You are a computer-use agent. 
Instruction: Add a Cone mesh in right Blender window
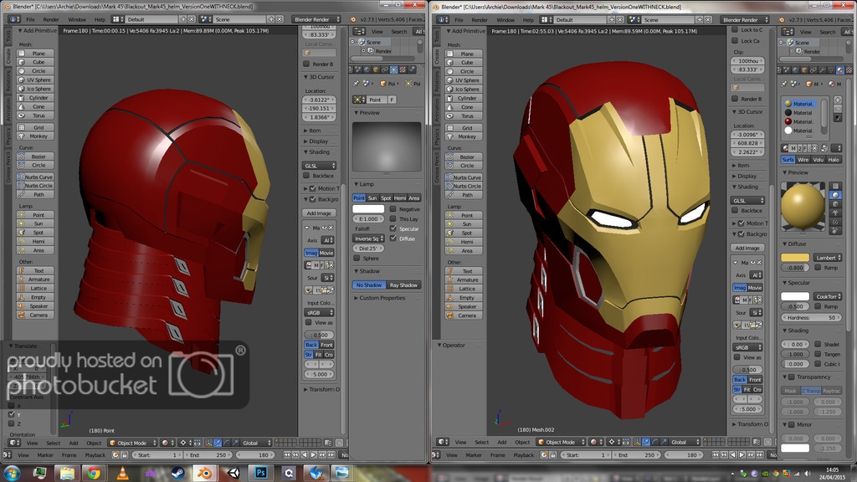(464, 107)
